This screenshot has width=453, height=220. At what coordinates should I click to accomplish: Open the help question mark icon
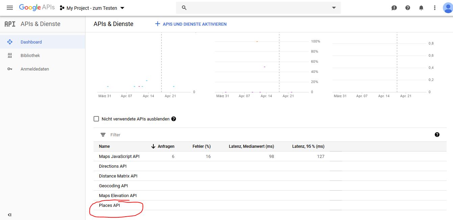408,8
